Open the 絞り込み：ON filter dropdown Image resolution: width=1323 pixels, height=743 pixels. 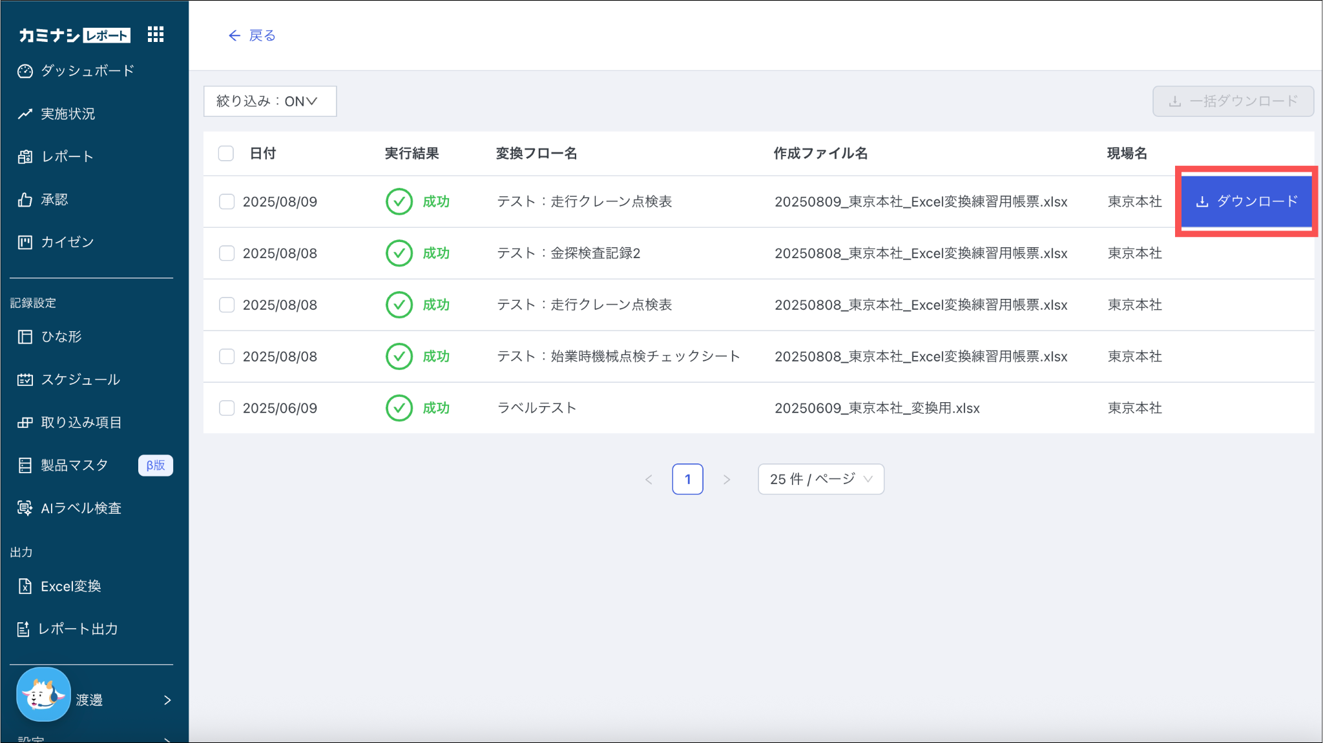point(269,101)
